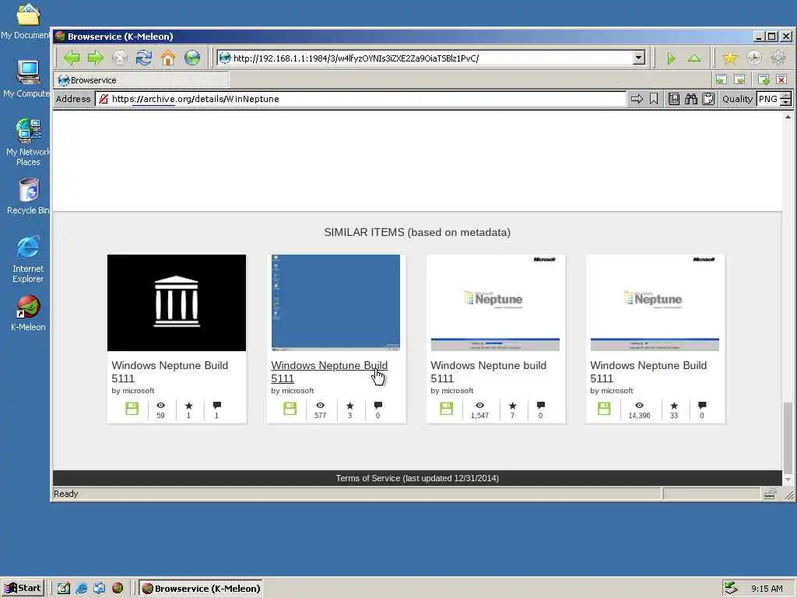797x598 pixels.
Task: Launch K-Meleon from quick launch
Action: click(118, 589)
